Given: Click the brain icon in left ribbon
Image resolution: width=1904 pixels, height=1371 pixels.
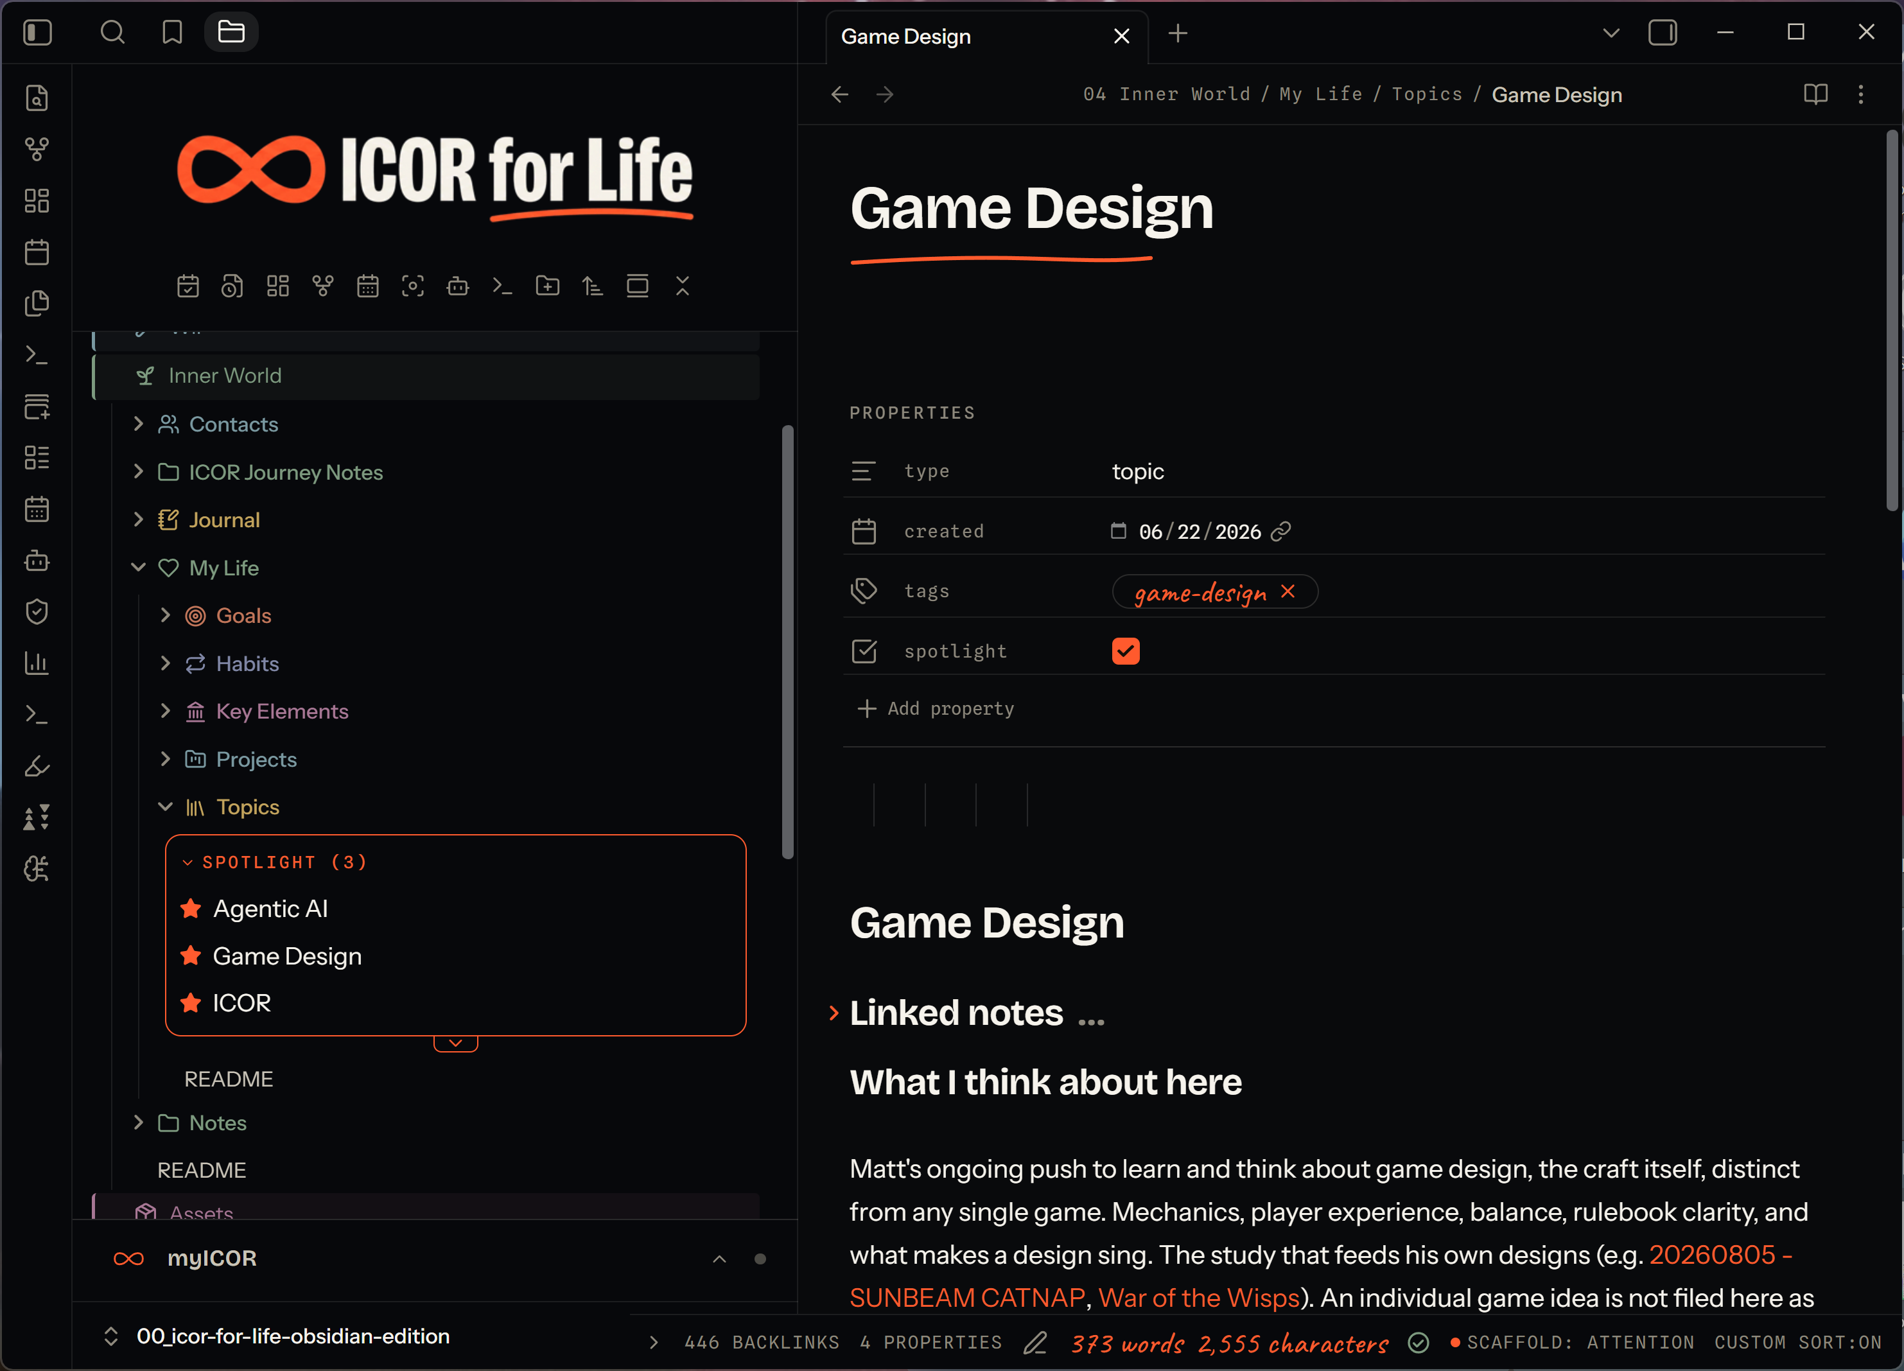Looking at the screenshot, I should click(x=37, y=868).
